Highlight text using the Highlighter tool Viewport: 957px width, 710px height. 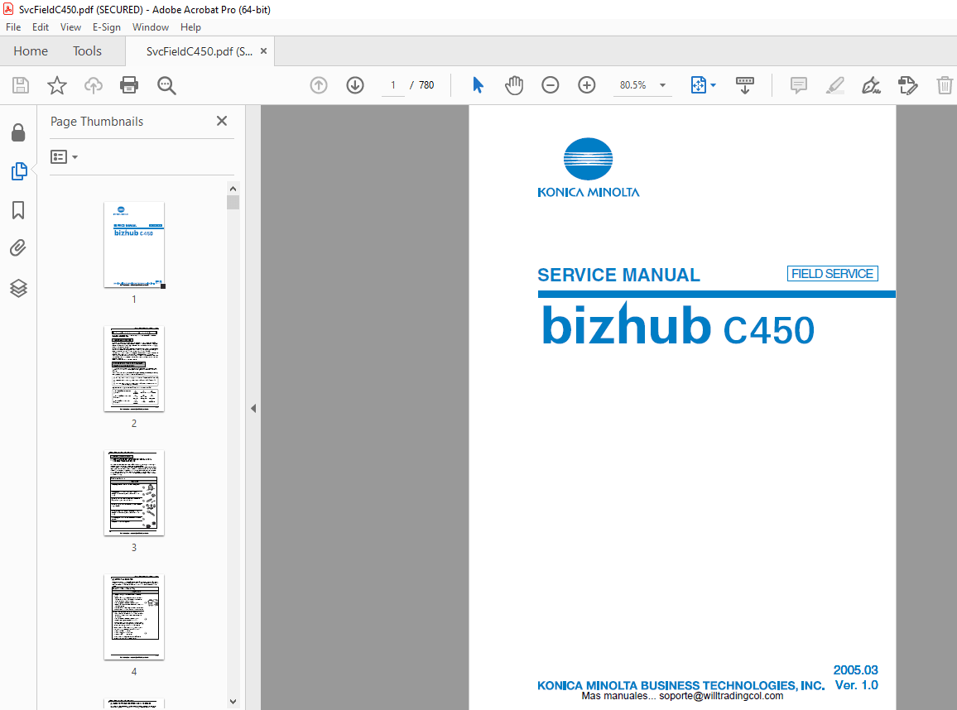[x=834, y=84]
